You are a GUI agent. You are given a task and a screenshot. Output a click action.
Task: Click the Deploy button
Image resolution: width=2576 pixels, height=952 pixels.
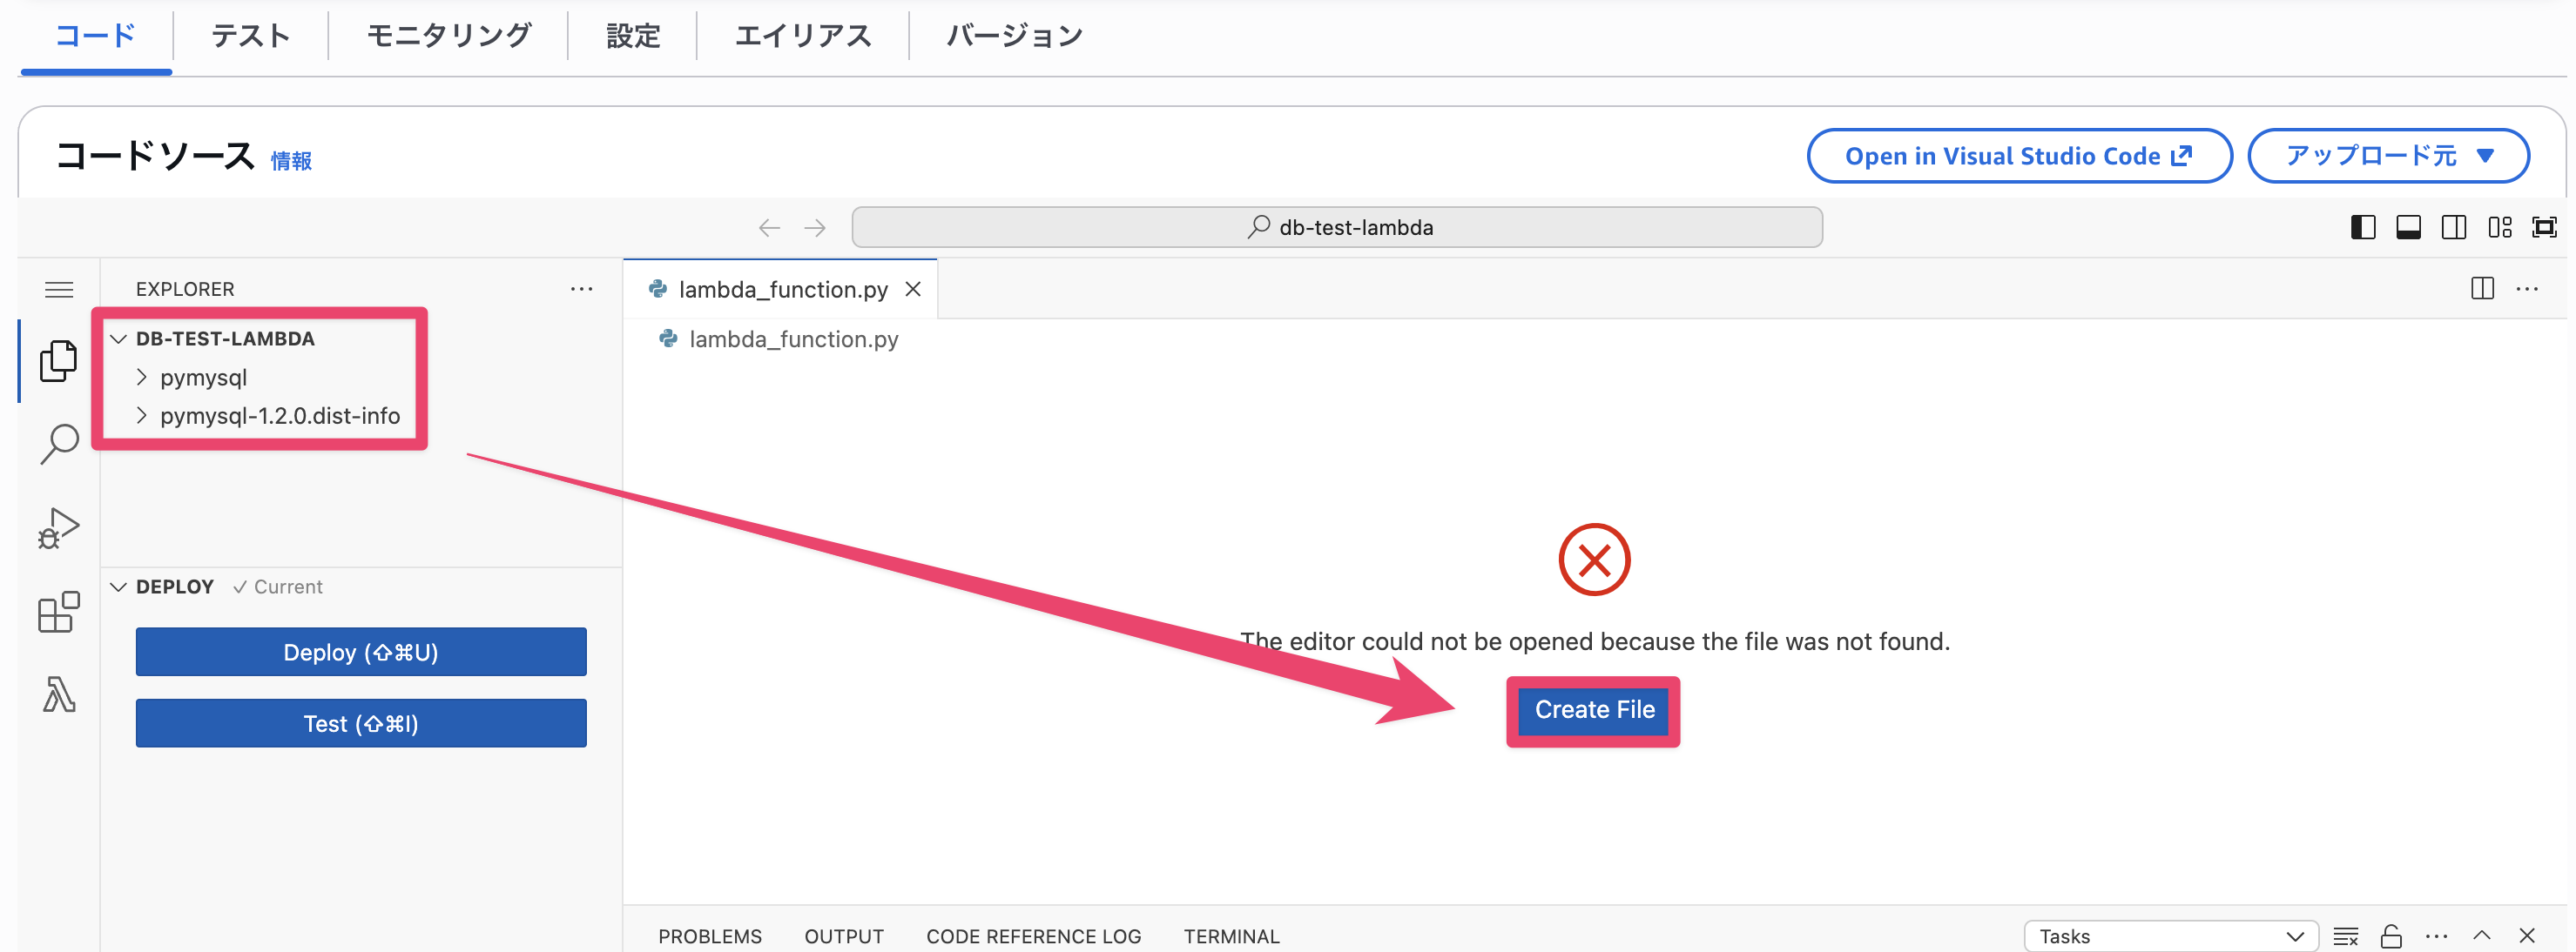click(361, 653)
